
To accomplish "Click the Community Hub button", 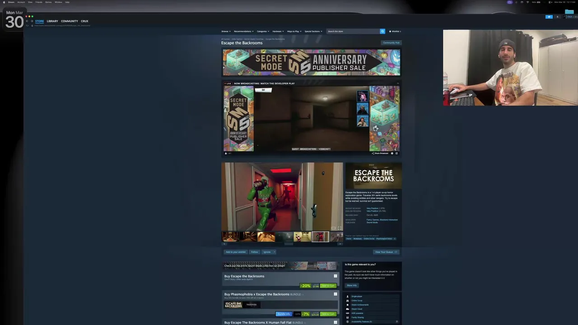I will pyautogui.click(x=391, y=43).
